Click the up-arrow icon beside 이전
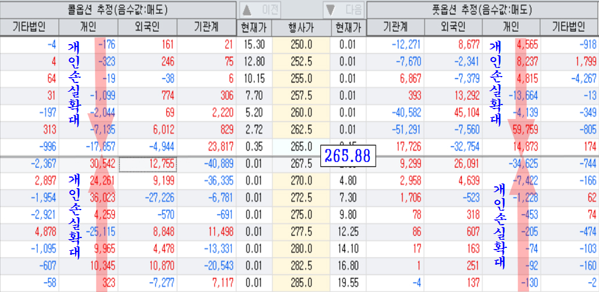Image resolution: width=599 pixels, height=292 pixels. [x=248, y=9]
